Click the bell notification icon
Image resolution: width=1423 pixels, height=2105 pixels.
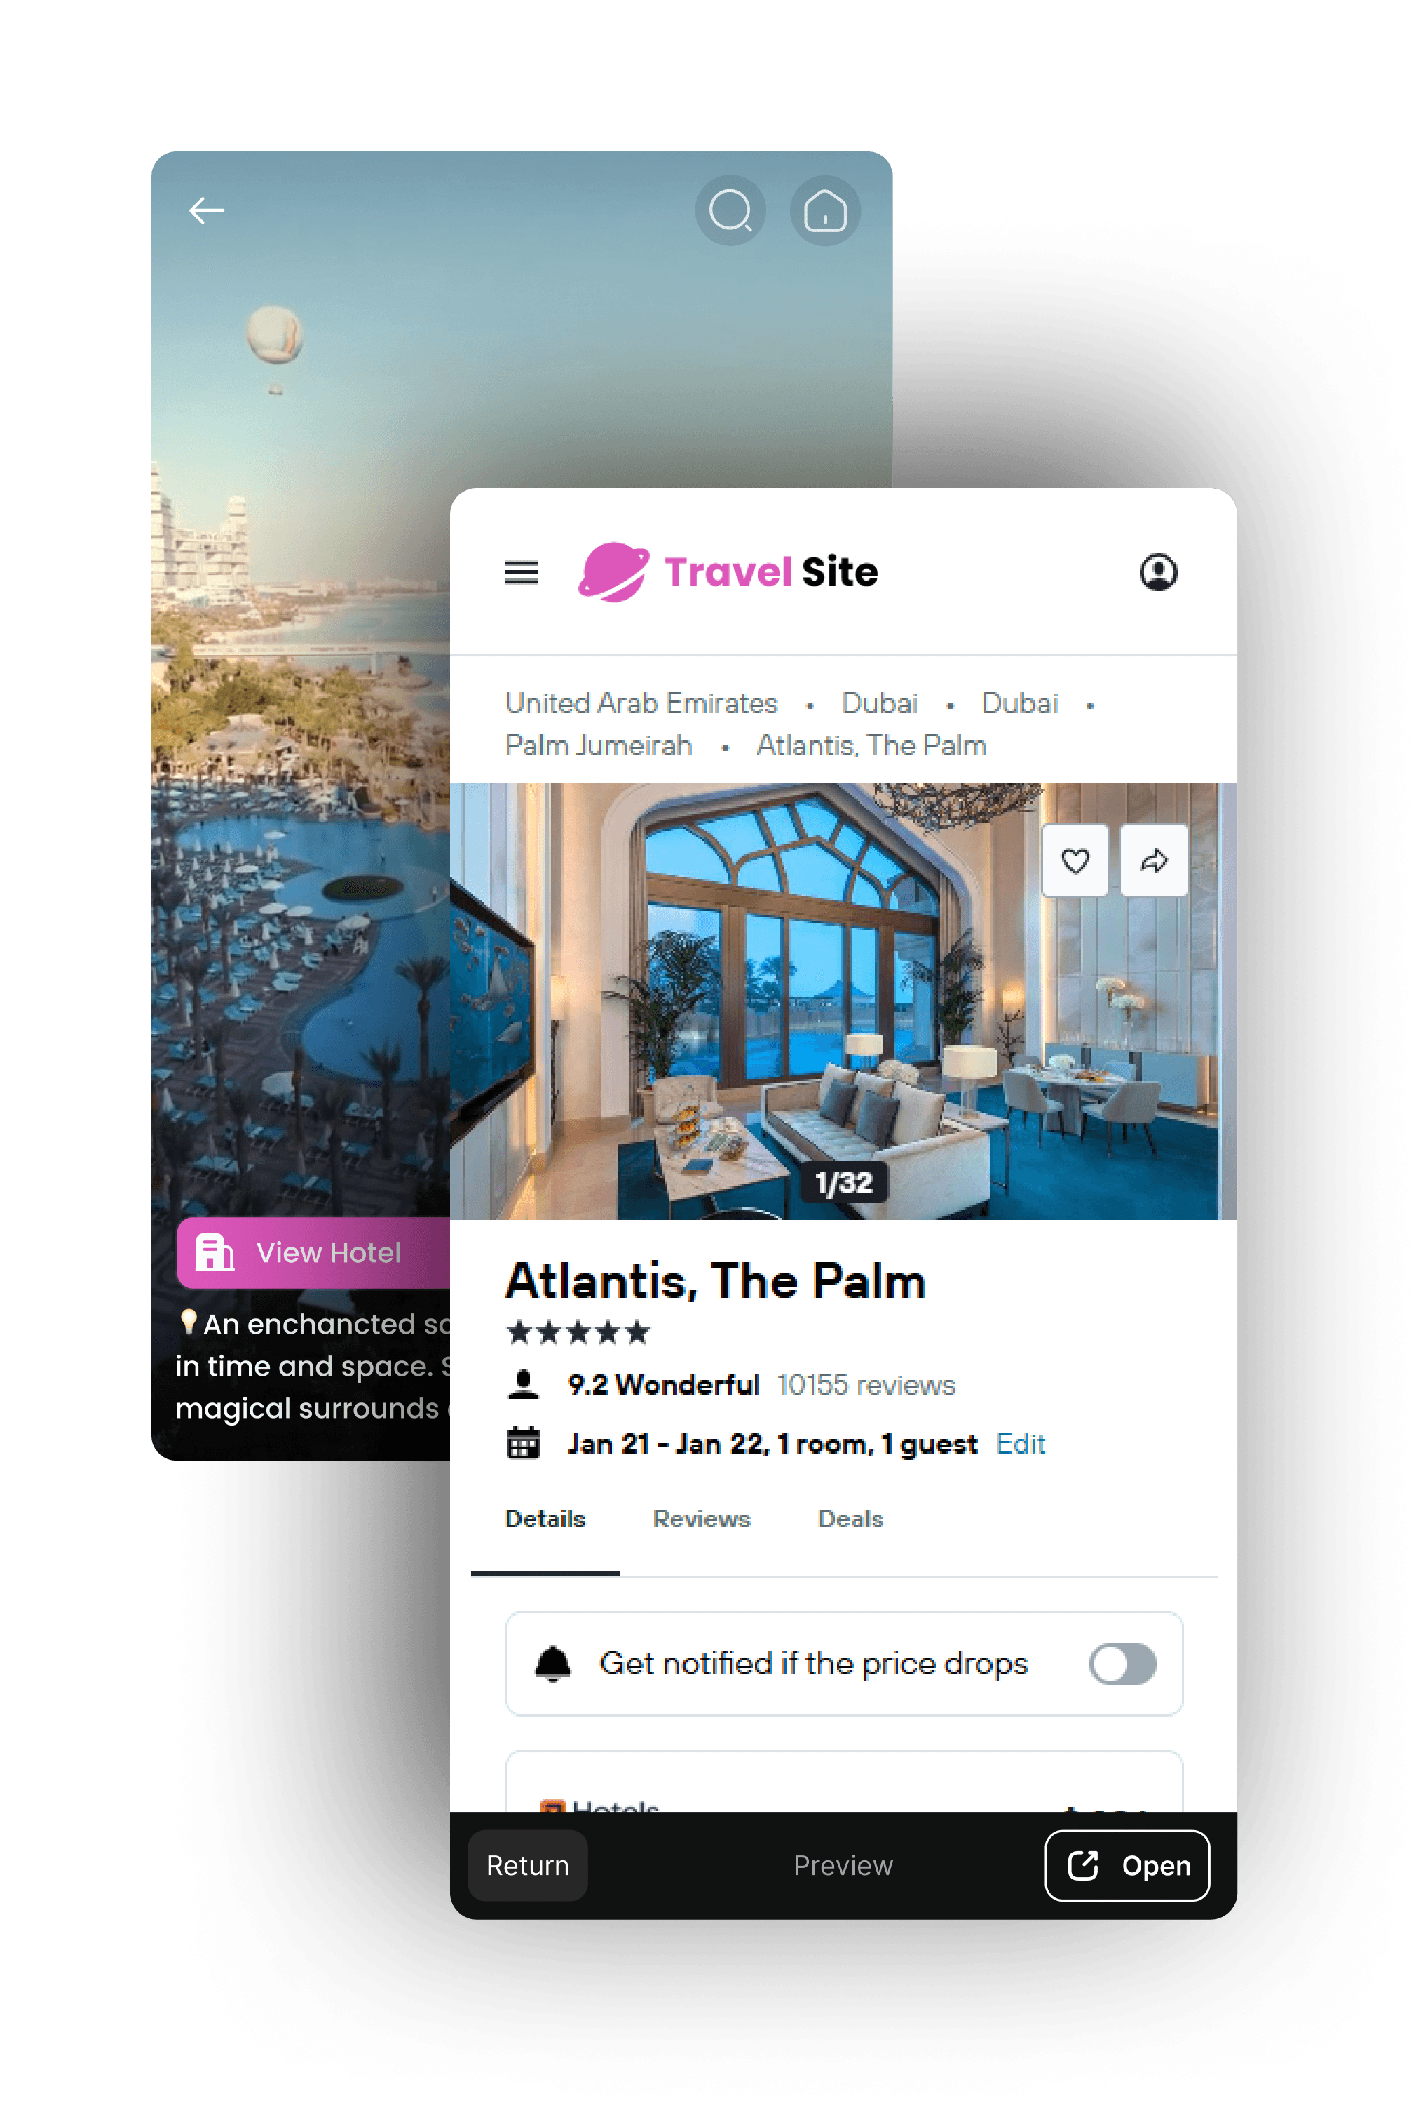(552, 1663)
